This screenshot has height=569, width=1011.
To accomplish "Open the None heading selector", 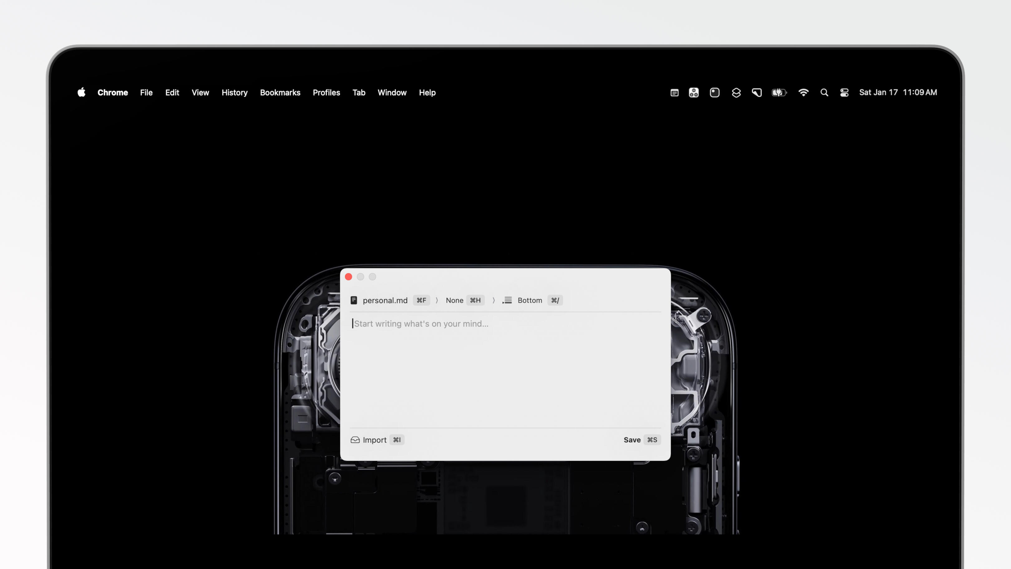I will [x=454, y=300].
